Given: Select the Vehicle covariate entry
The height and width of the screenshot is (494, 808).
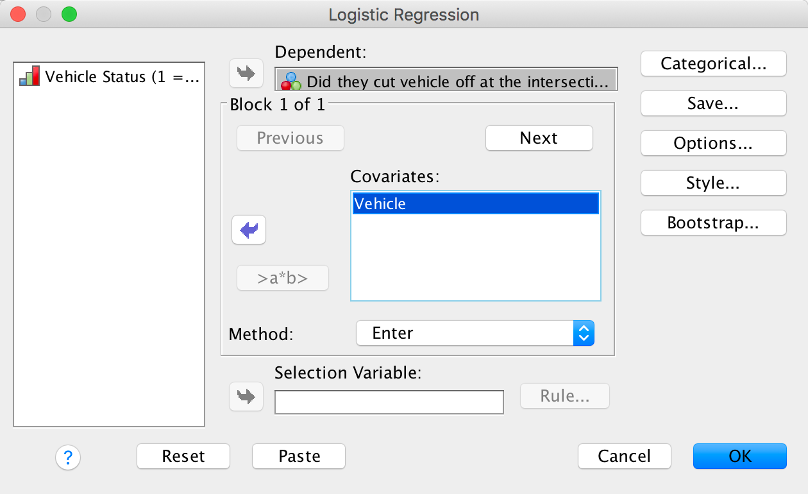Looking at the screenshot, I should 475,204.
